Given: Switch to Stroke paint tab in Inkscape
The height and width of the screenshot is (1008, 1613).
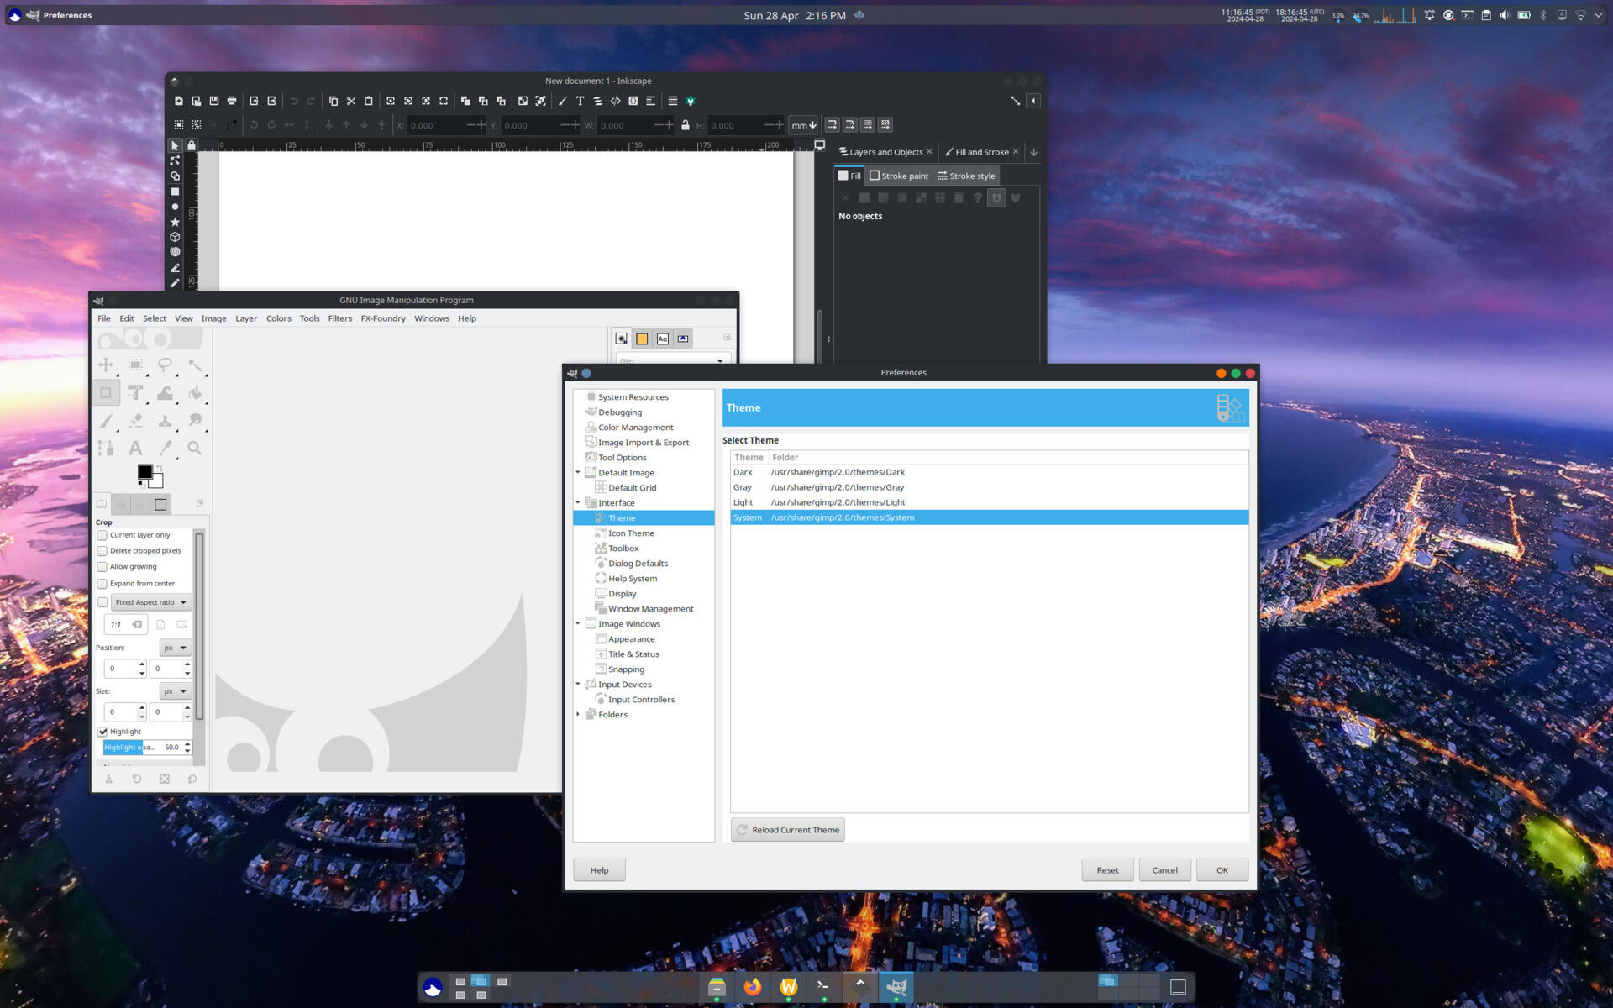Looking at the screenshot, I should pos(899,176).
